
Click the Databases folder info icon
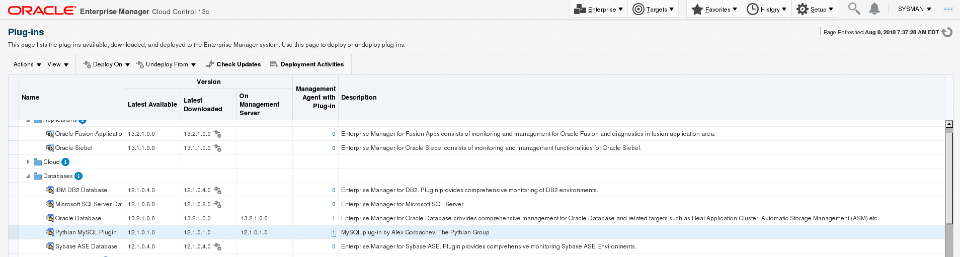78,176
